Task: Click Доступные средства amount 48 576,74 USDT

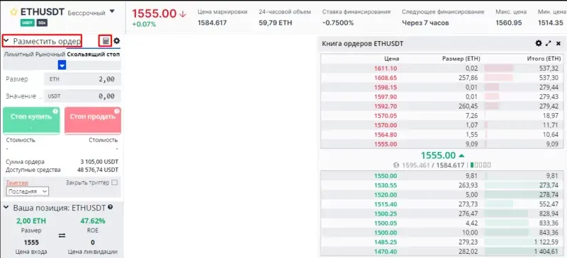Action: (98, 170)
